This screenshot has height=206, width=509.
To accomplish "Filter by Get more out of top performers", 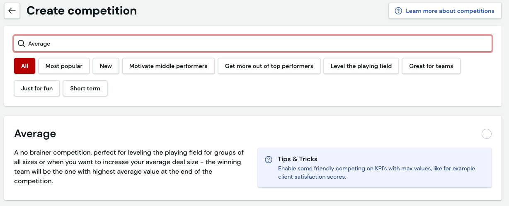I will coord(269,66).
